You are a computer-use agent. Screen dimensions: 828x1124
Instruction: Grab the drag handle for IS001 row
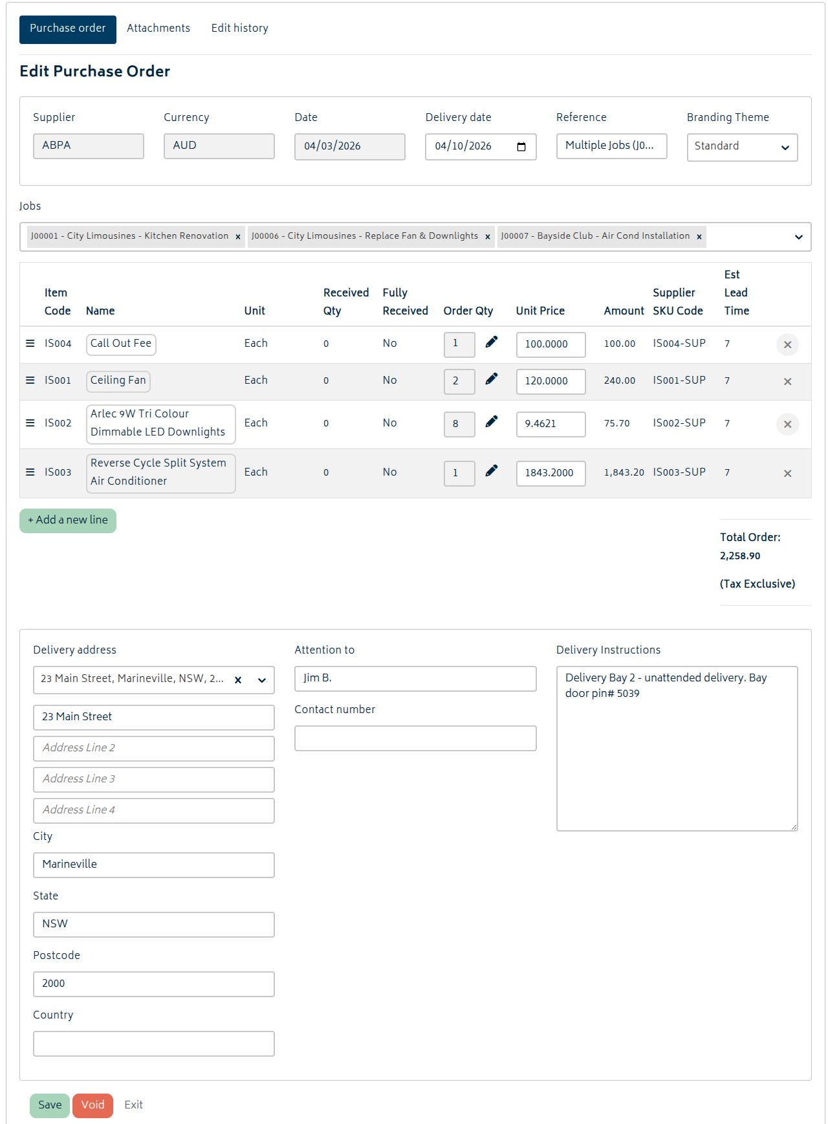(30, 380)
